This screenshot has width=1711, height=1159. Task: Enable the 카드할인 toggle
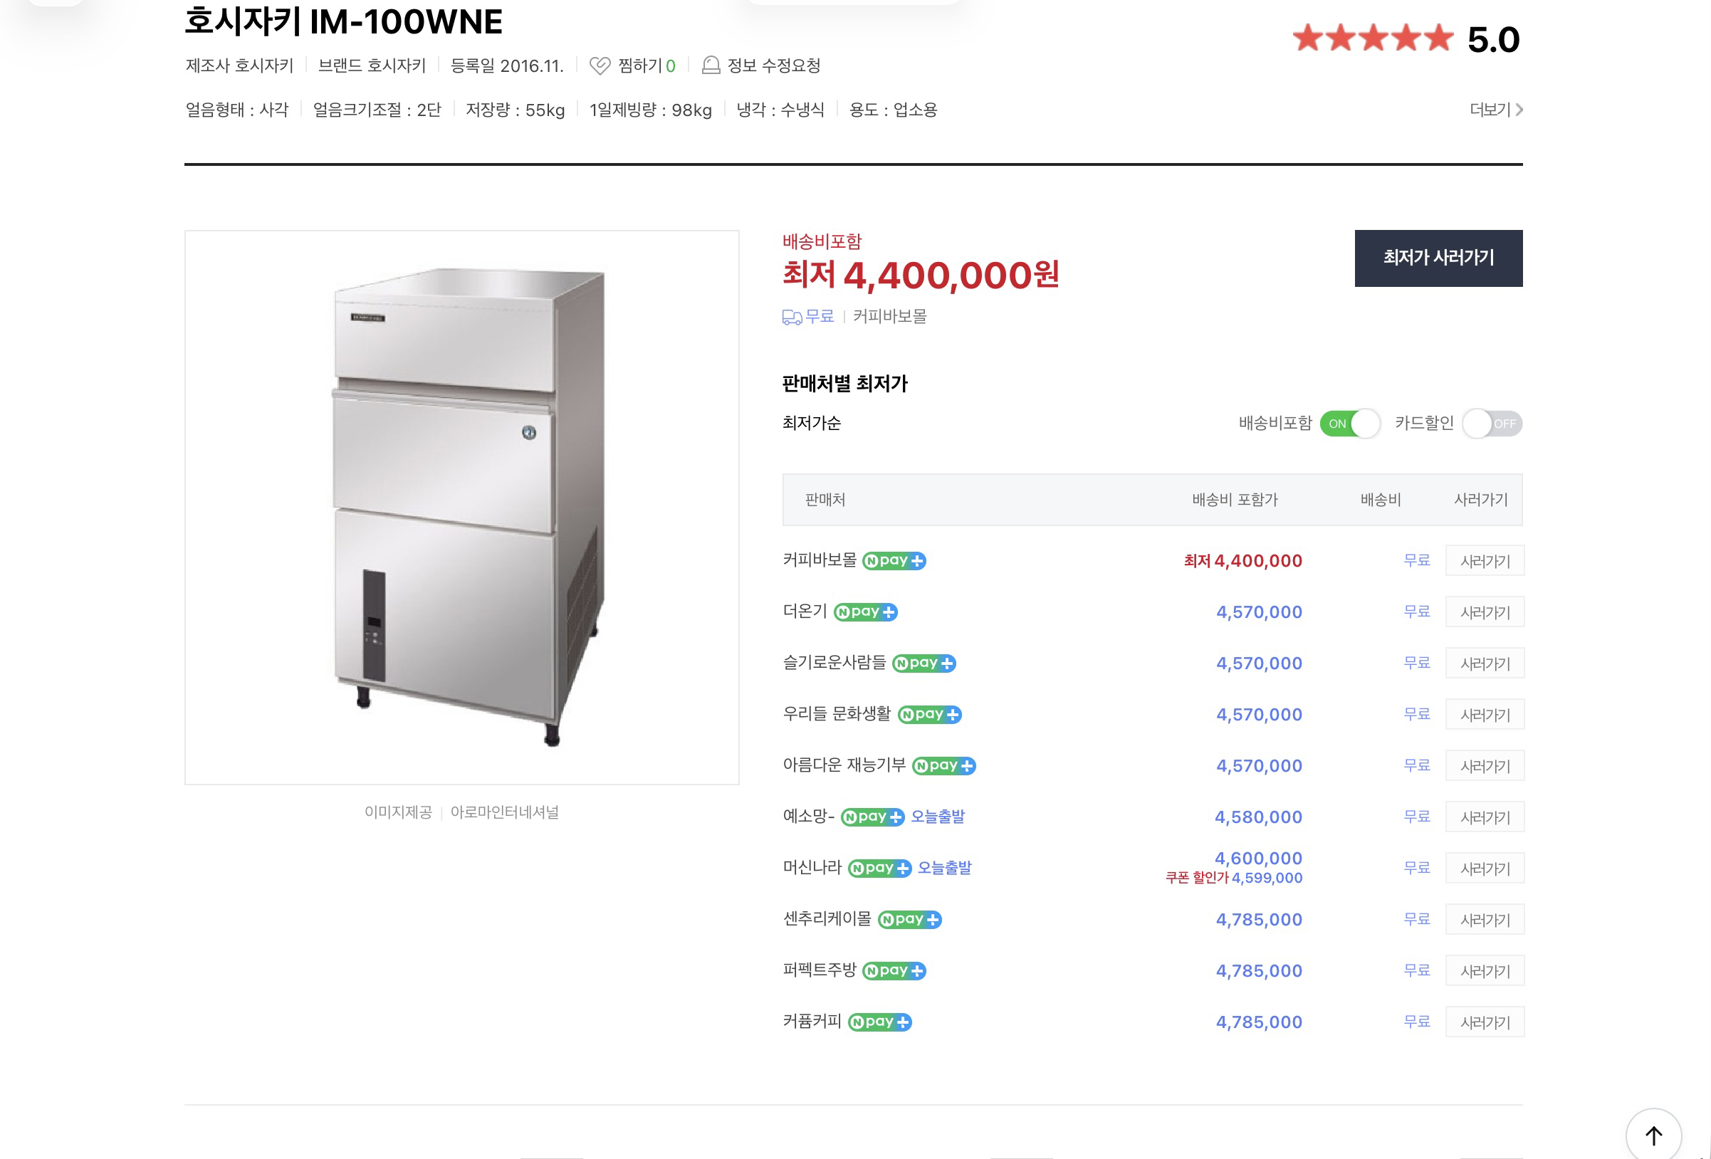point(1492,424)
